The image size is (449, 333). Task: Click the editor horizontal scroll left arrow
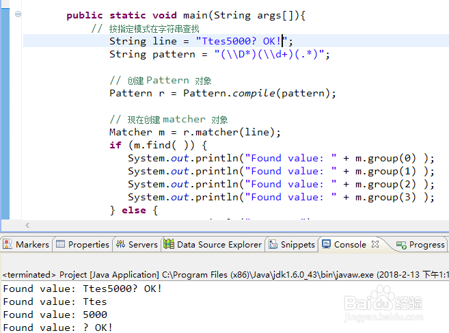(27, 225)
